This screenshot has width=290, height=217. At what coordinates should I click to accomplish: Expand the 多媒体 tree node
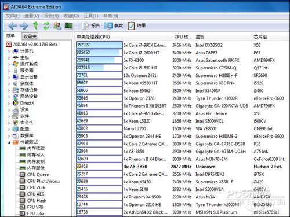click(x=9, y=84)
